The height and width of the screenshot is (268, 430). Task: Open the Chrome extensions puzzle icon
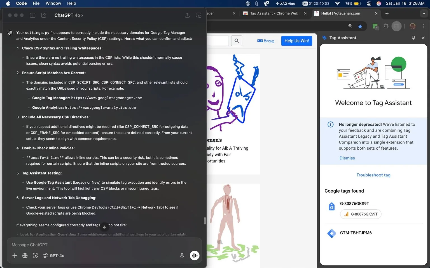coord(386,26)
